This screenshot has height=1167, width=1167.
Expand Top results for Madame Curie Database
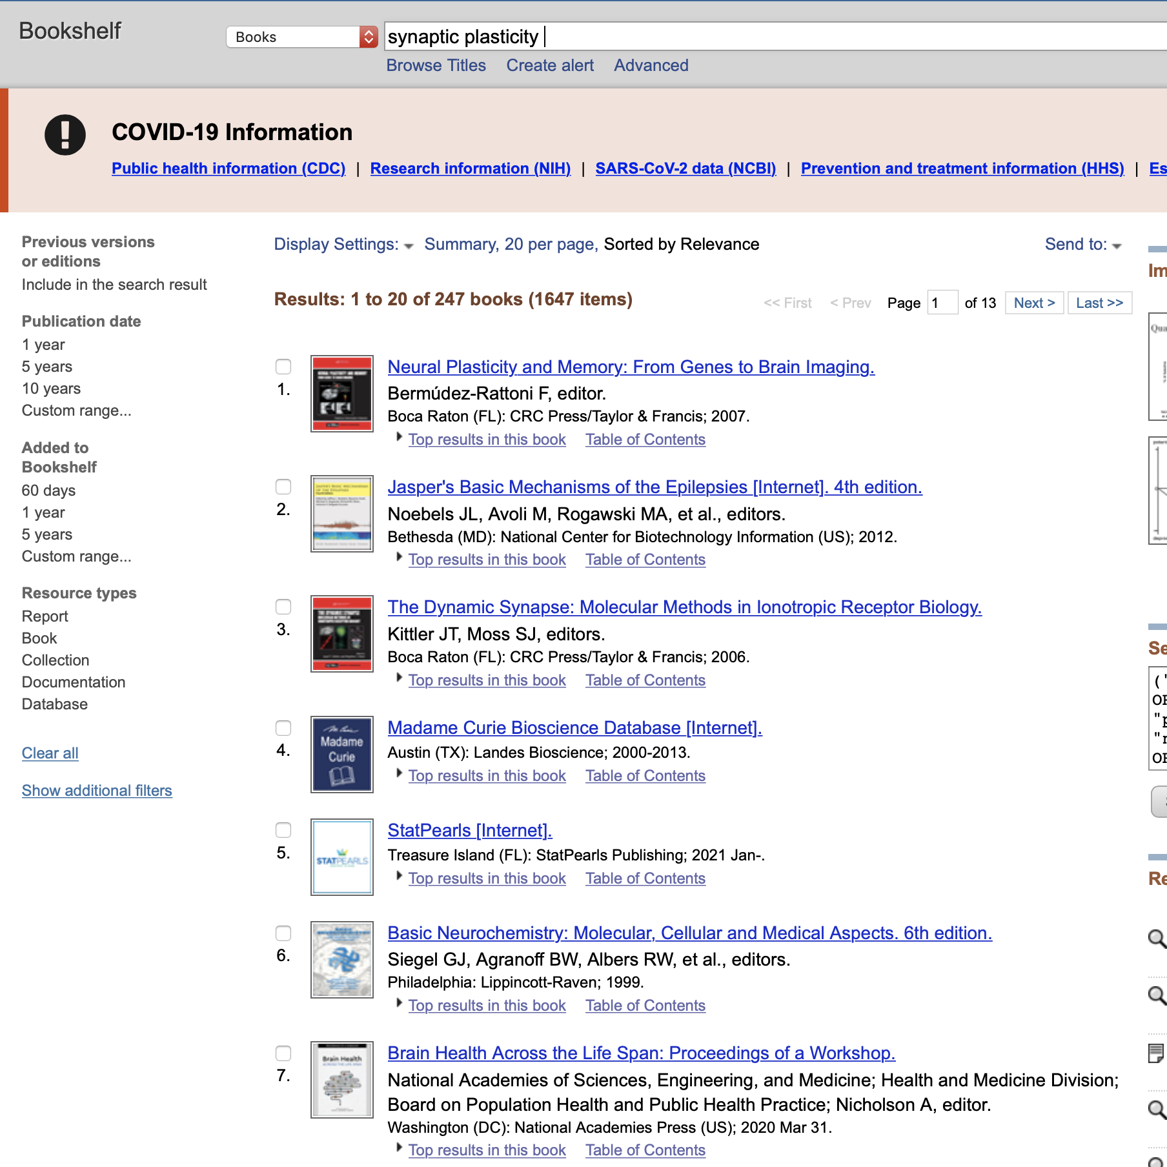487,776
